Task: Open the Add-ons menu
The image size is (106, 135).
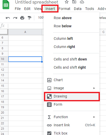Action: coord(102,9)
